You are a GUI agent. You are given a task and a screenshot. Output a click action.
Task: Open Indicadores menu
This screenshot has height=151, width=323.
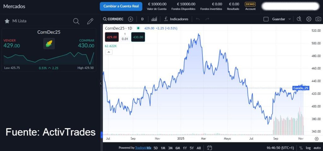click(176, 19)
